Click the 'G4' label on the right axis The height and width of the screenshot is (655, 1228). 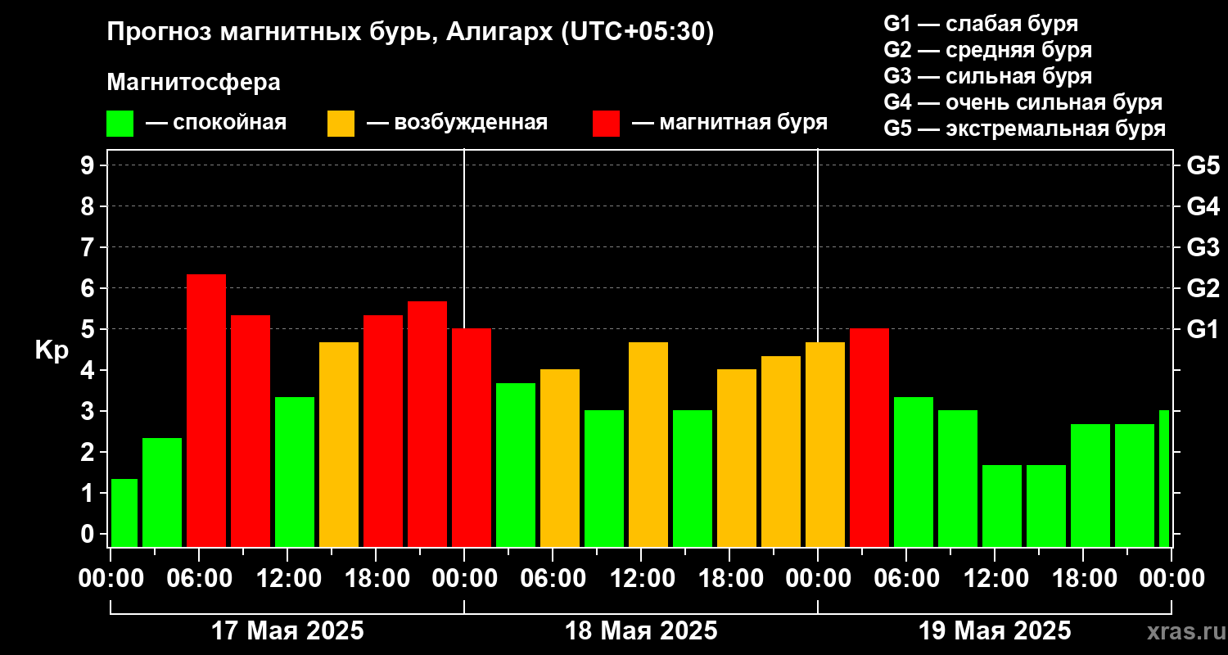pos(1203,206)
